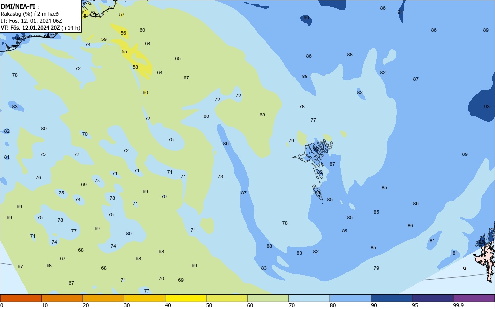Click the map value 91
This screenshot has width=495, height=309.
coord(400,12)
